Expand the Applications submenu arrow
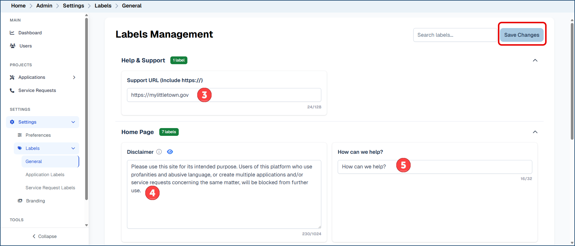The image size is (575, 246). click(x=74, y=77)
